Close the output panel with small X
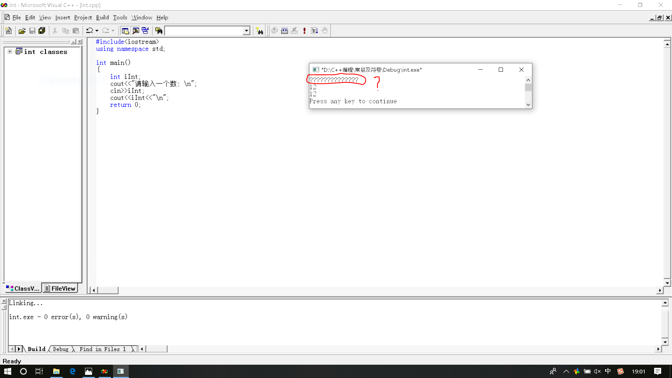The height and width of the screenshot is (378, 672). pos(4,301)
